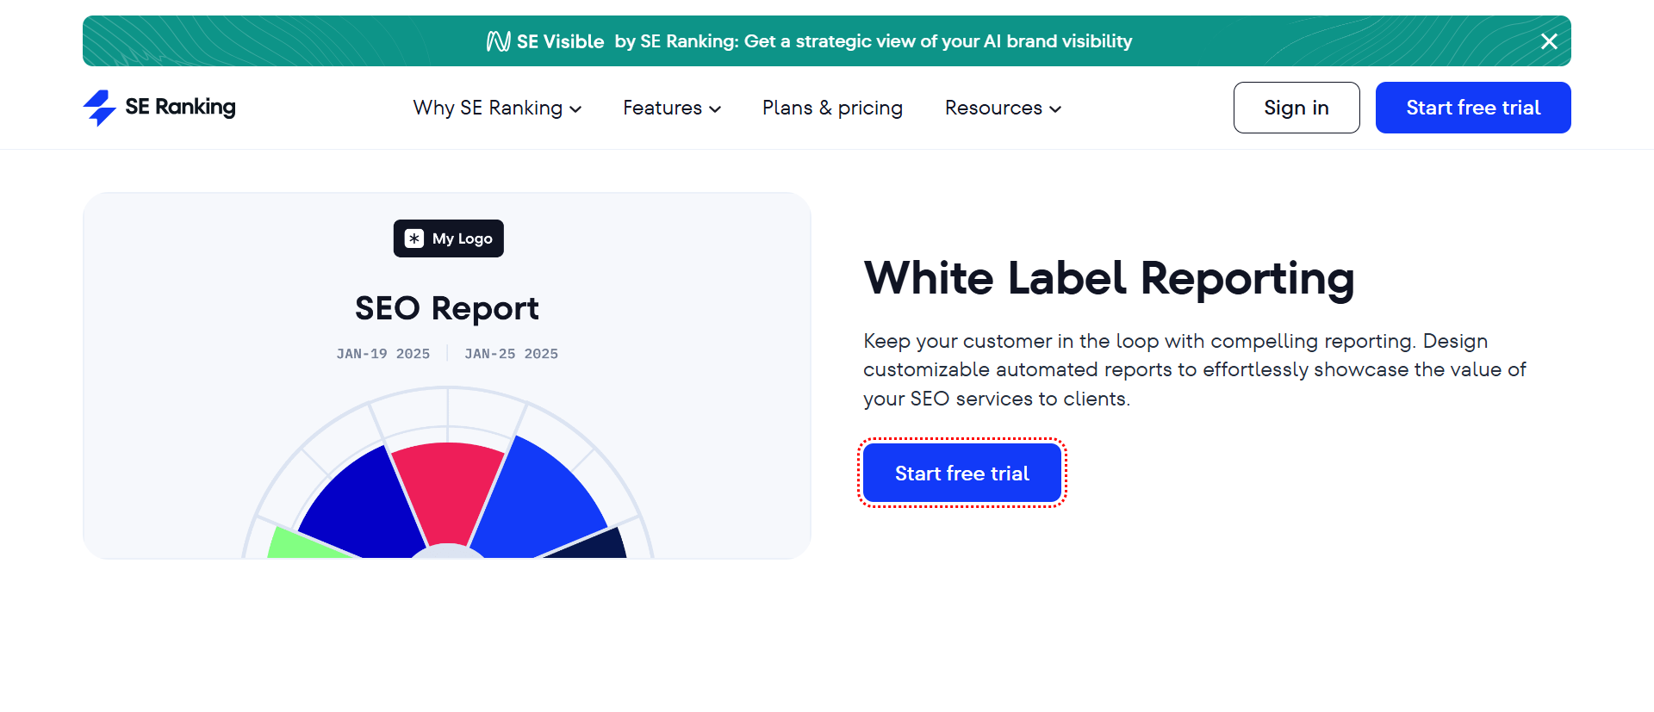The width and height of the screenshot is (1654, 712).
Task: Click the SE Ranking brand name text
Action: [180, 107]
